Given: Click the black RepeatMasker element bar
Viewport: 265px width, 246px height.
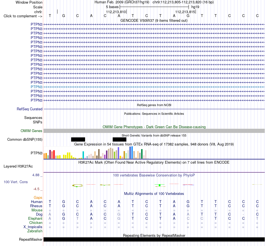Looking at the screenshot, I should coord(154,239).
